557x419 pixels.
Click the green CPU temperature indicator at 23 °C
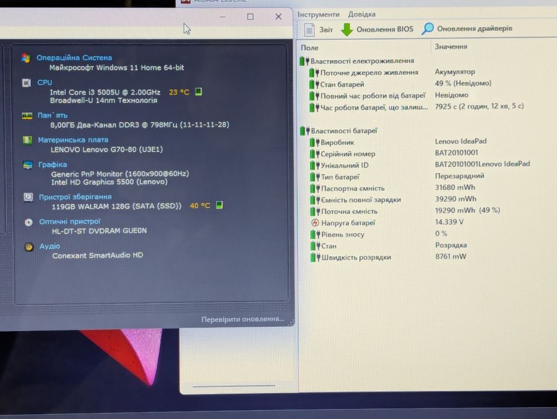pos(199,92)
